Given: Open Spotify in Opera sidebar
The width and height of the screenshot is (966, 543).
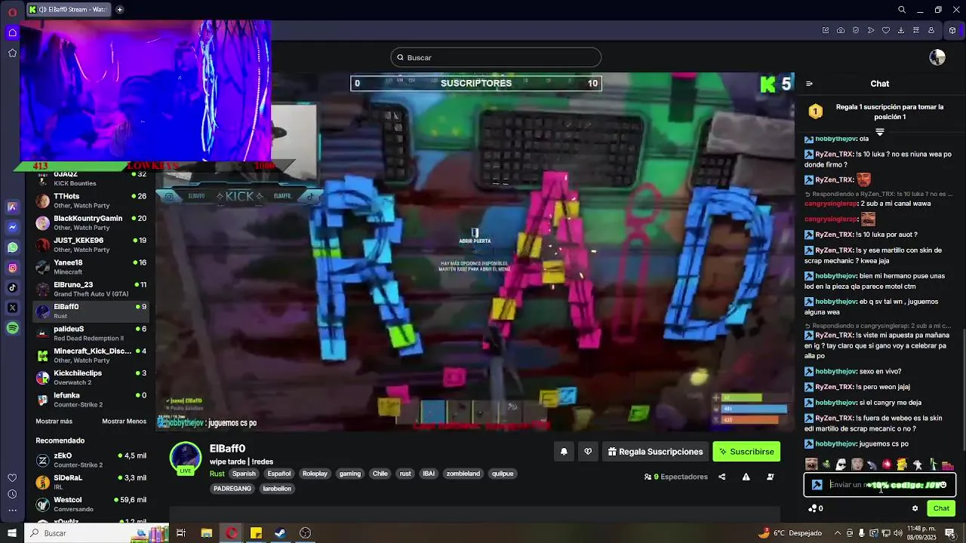Looking at the screenshot, I should pos(12,328).
